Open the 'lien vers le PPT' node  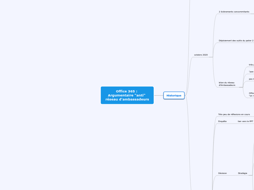coord(245,121)
